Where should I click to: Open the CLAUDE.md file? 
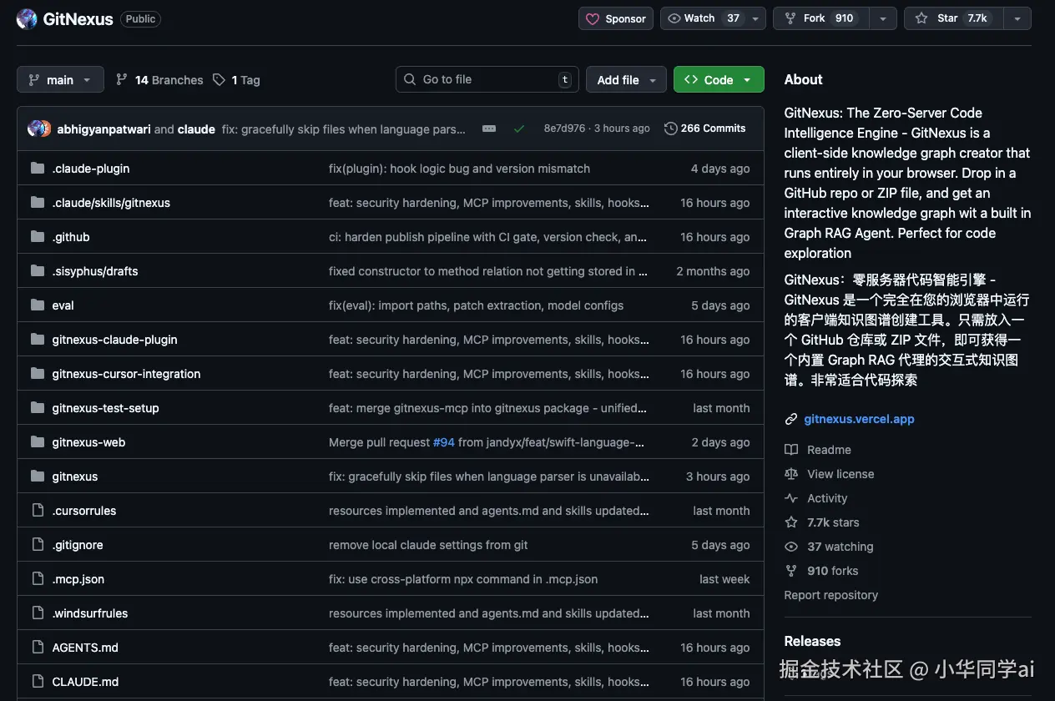click(85, 682)
